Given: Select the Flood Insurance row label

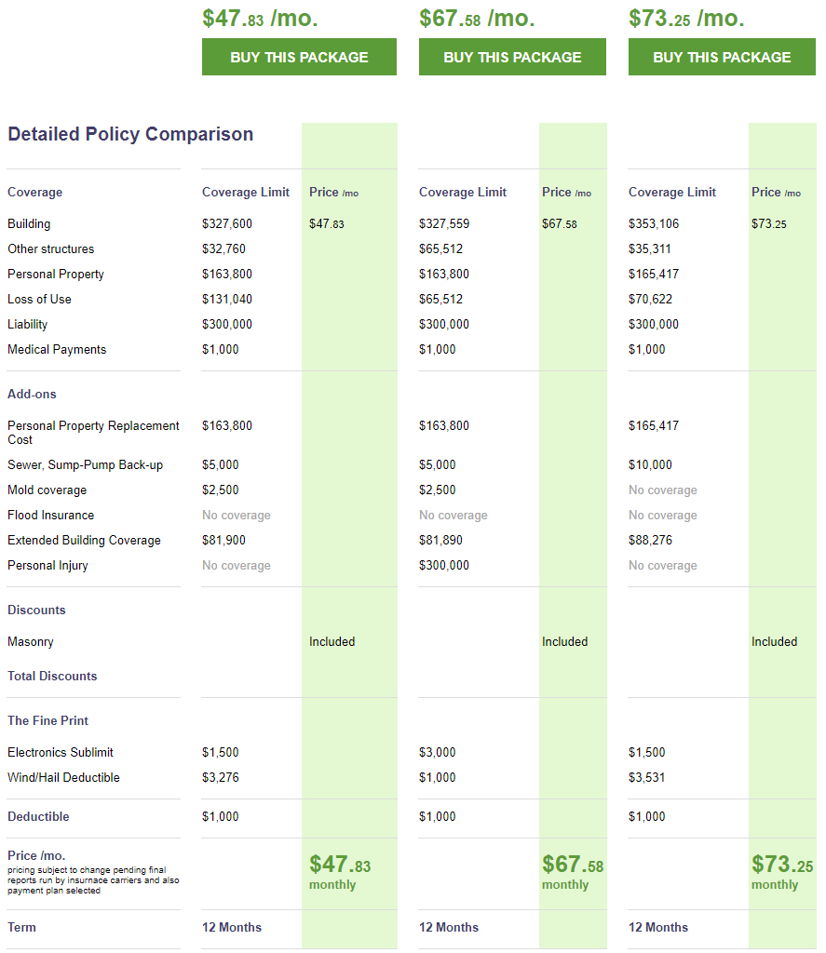Looking at the screenshot, I should tap(50, 516).
